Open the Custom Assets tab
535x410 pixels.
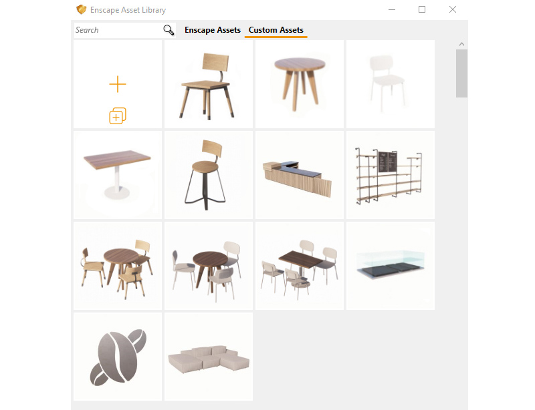coord(276,30)
